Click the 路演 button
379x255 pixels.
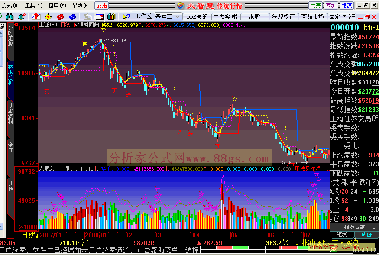[x=347, y=5]
